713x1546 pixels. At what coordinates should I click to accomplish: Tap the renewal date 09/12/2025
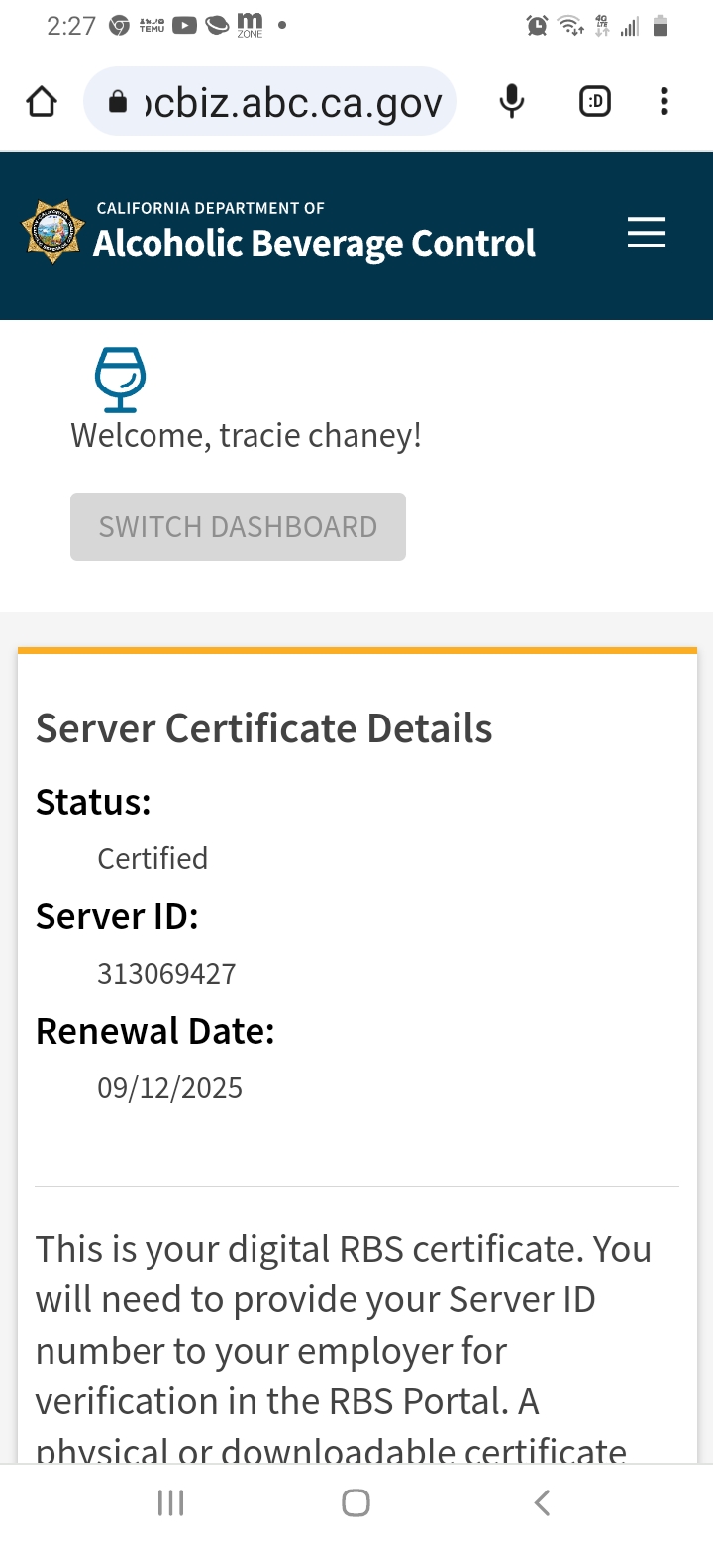click(x=169, y=1088)
